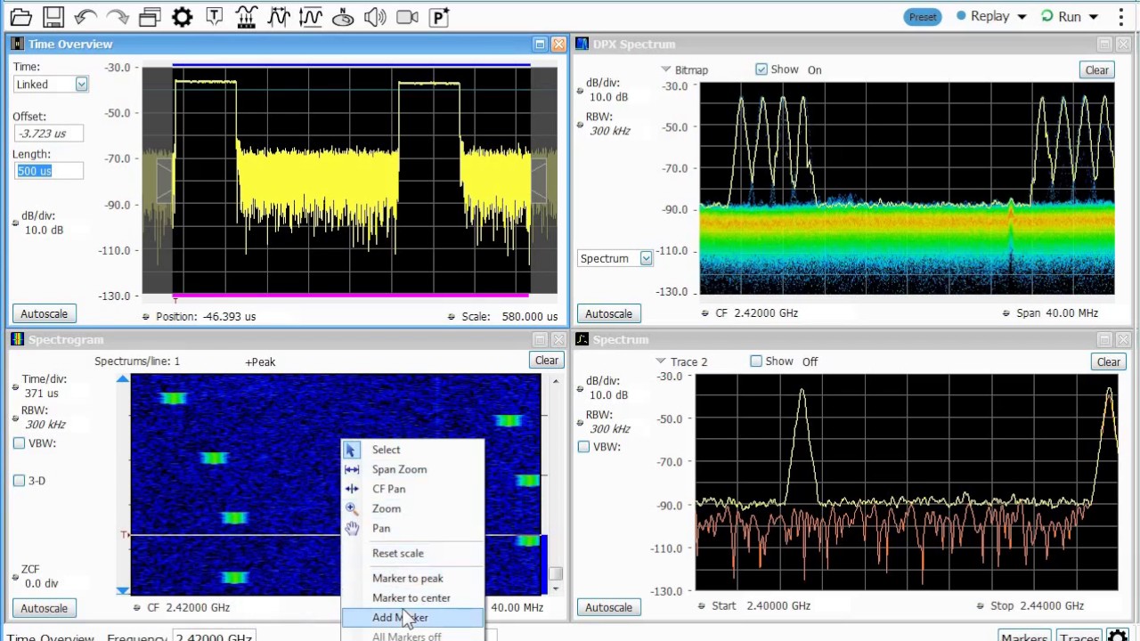
Task: Click the Preset button
Action: point(923,17)
